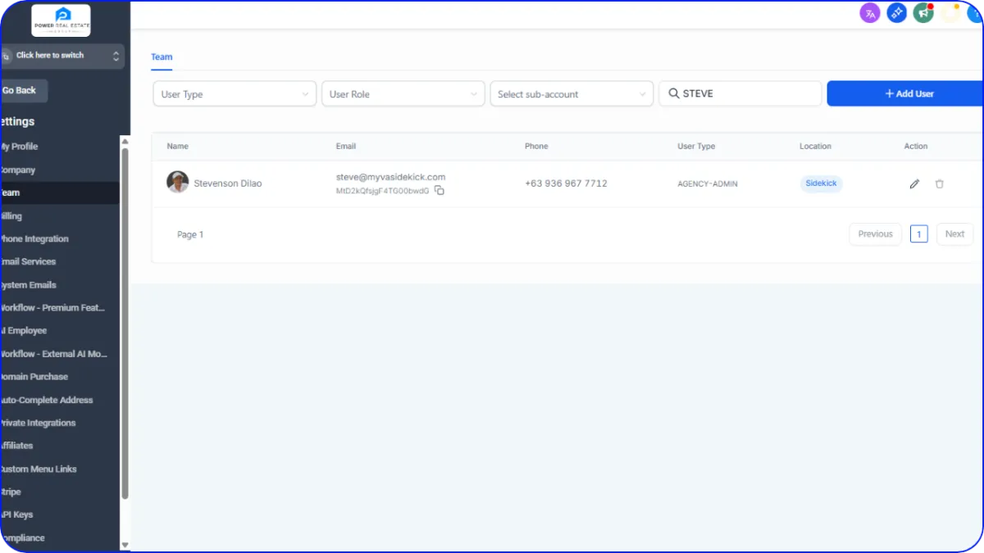Click the pencil edit icon for Stevenson Dilao

click(x=914, y=184)
